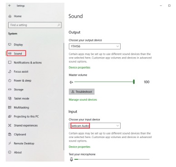This screenshot has height=167, width=176.
Task: Click the Troubleshoot button
Action: click(82, 92)
